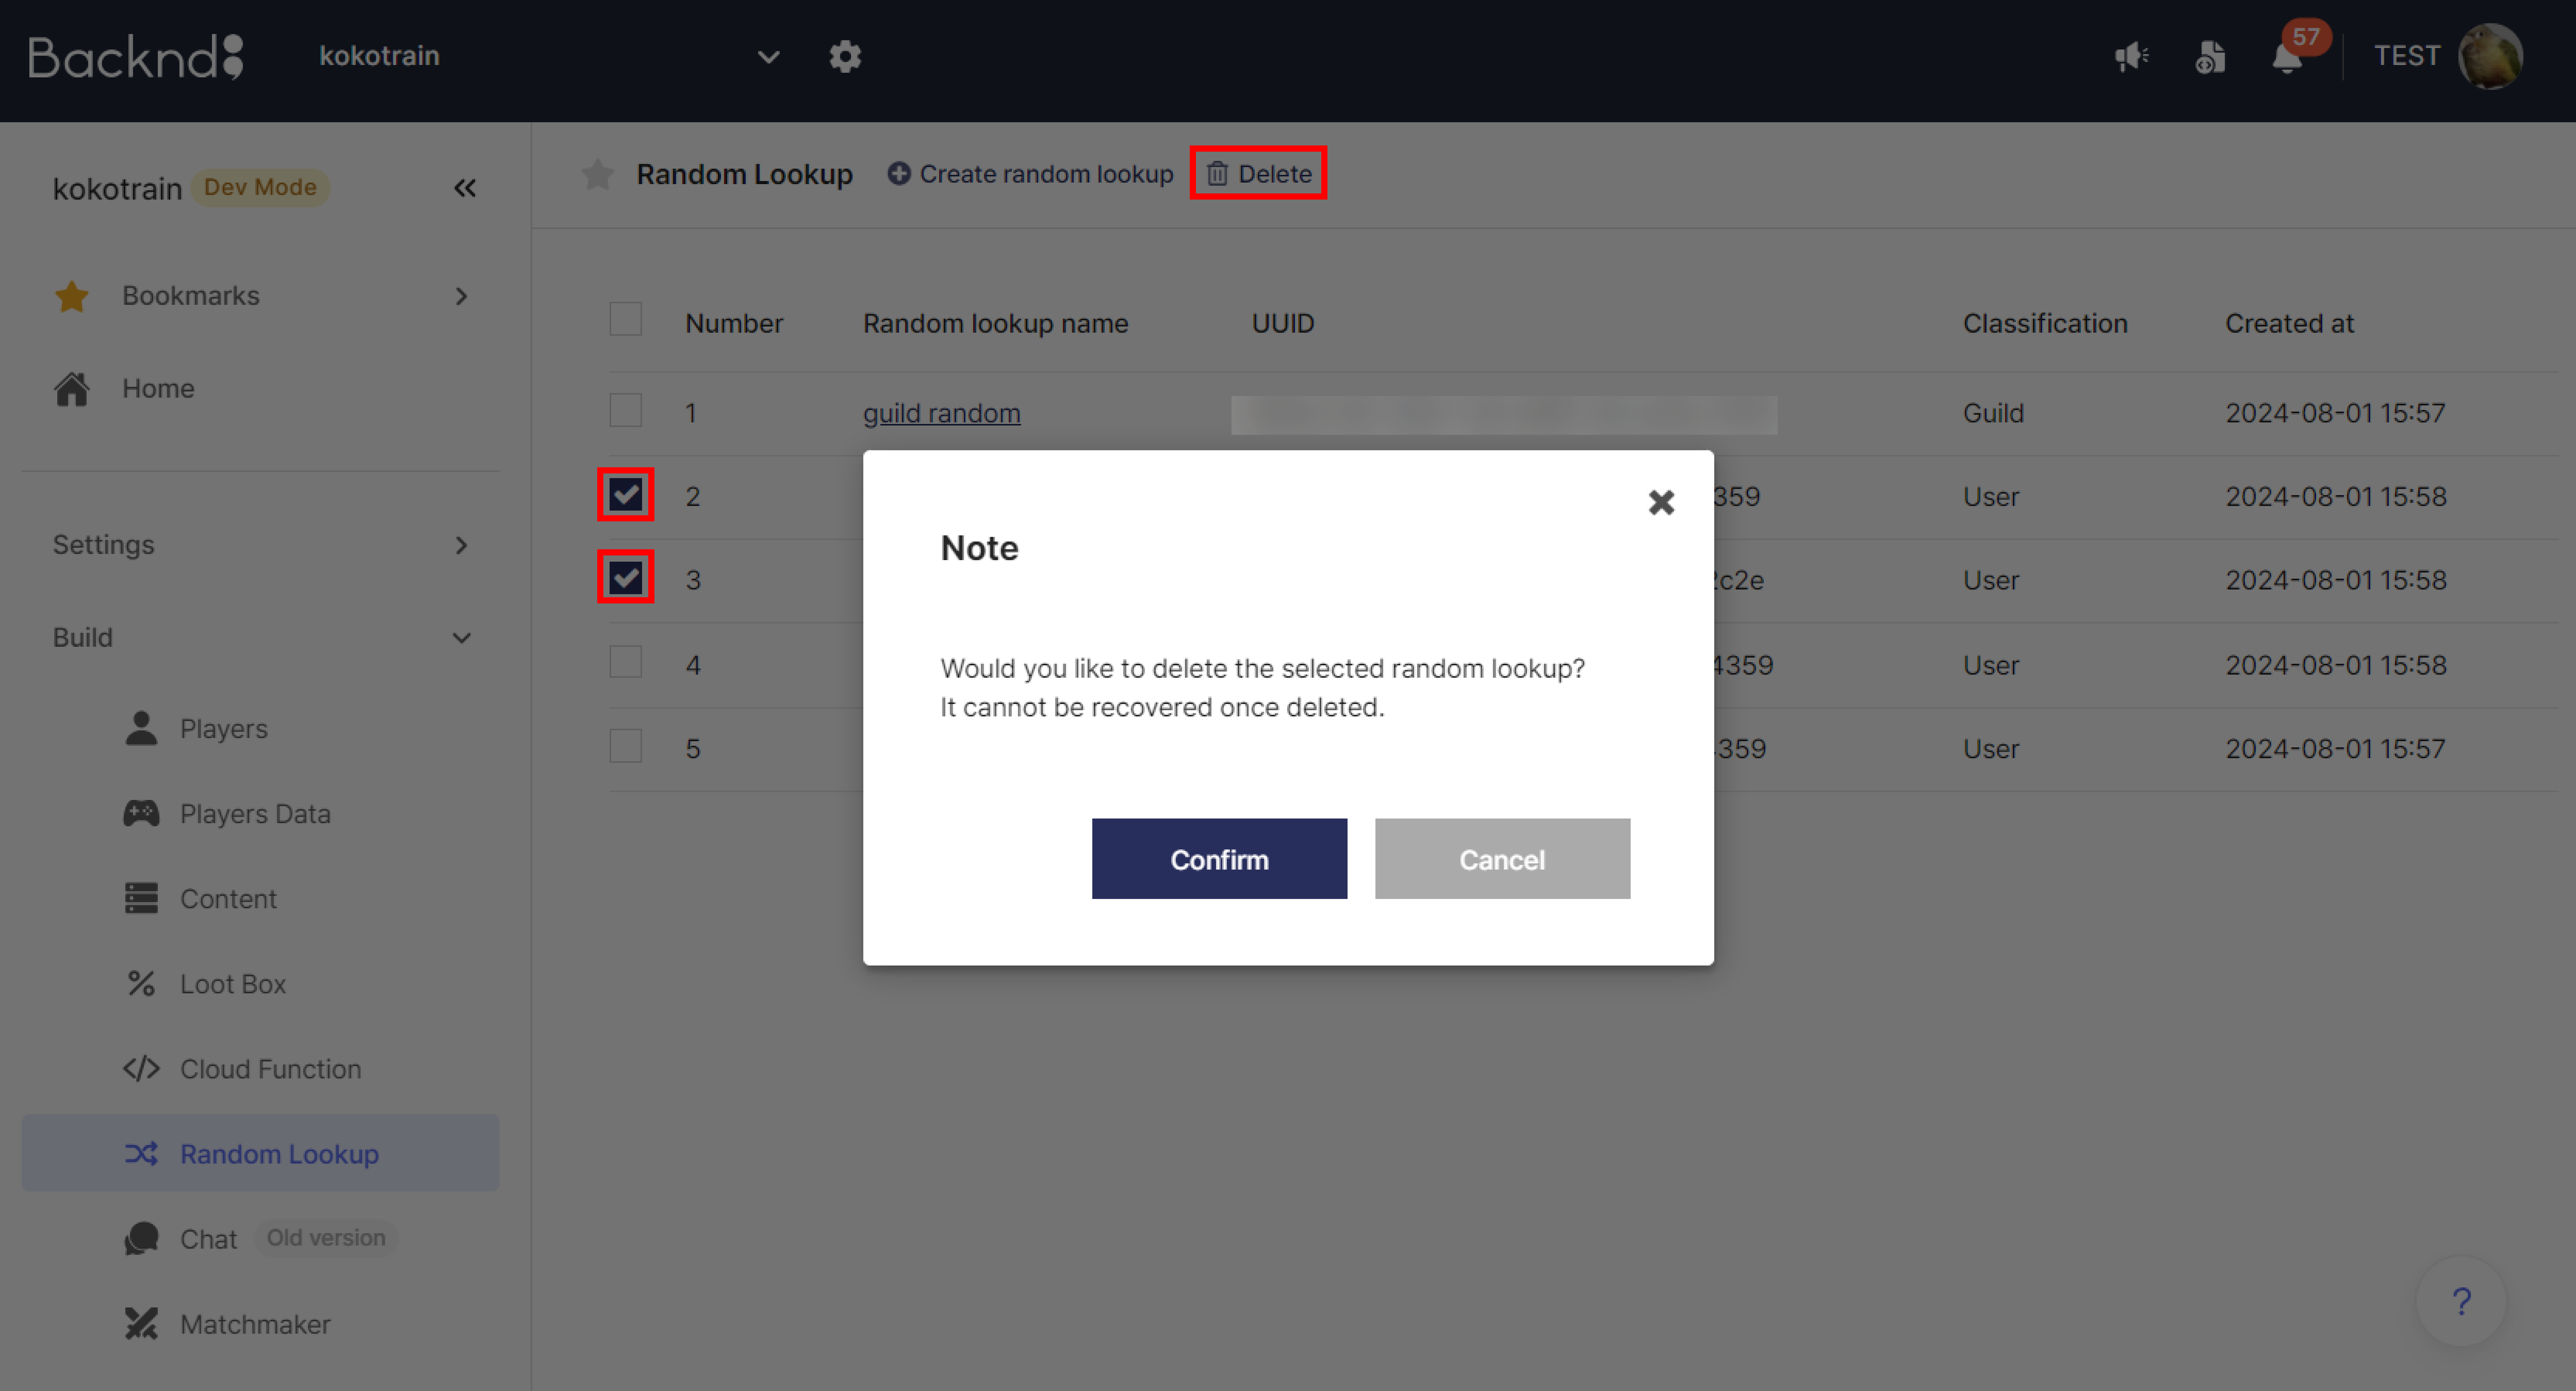Screen dimensions: 2576x1391
Task: Click the Delete text button
Action: (1275, 174)
